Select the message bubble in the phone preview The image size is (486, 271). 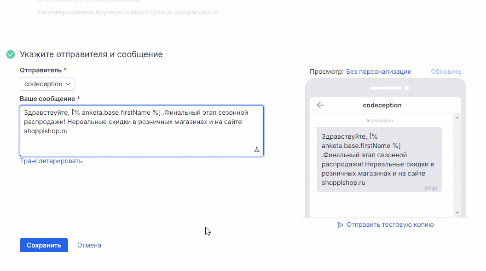tap(378, 159)
